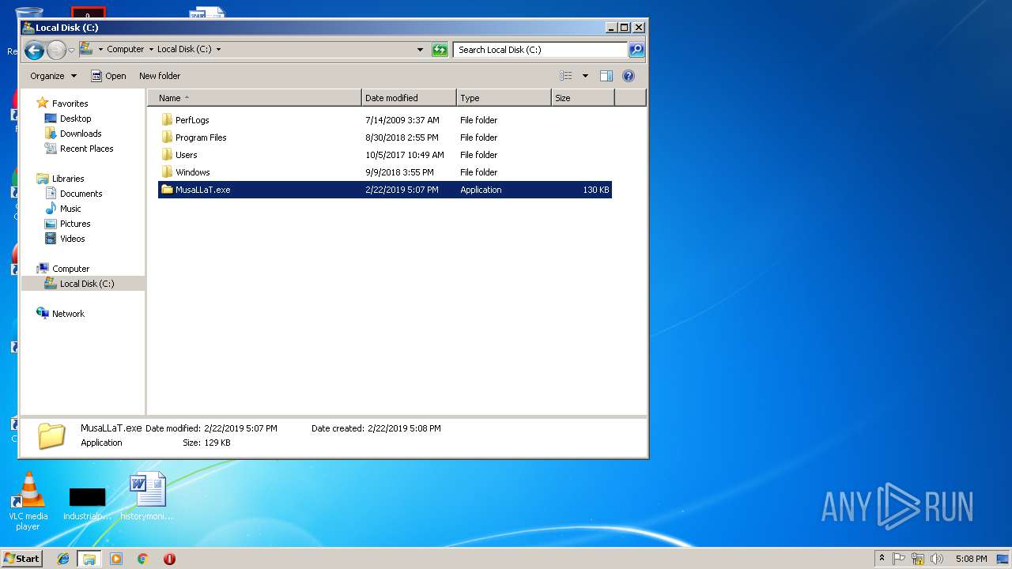The height and width of the screenshot is (569, 1012).
Task: Click the Forward navigation arrow
Action: (x=56, y=51)
